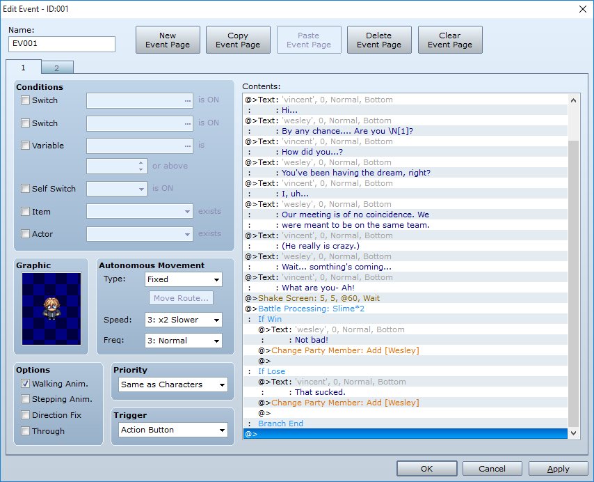Screen dimensions: 594x482
Task: Enable the second Switch condition checkbox
Action: pyautogui.click(x=25, y=123)
